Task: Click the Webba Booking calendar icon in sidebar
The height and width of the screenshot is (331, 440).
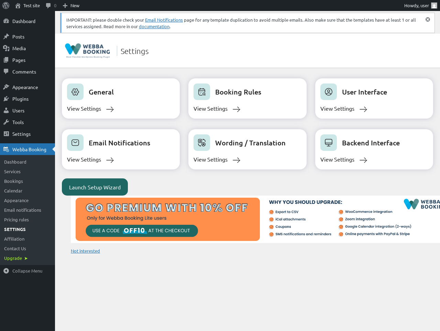Action: (6, 149)
